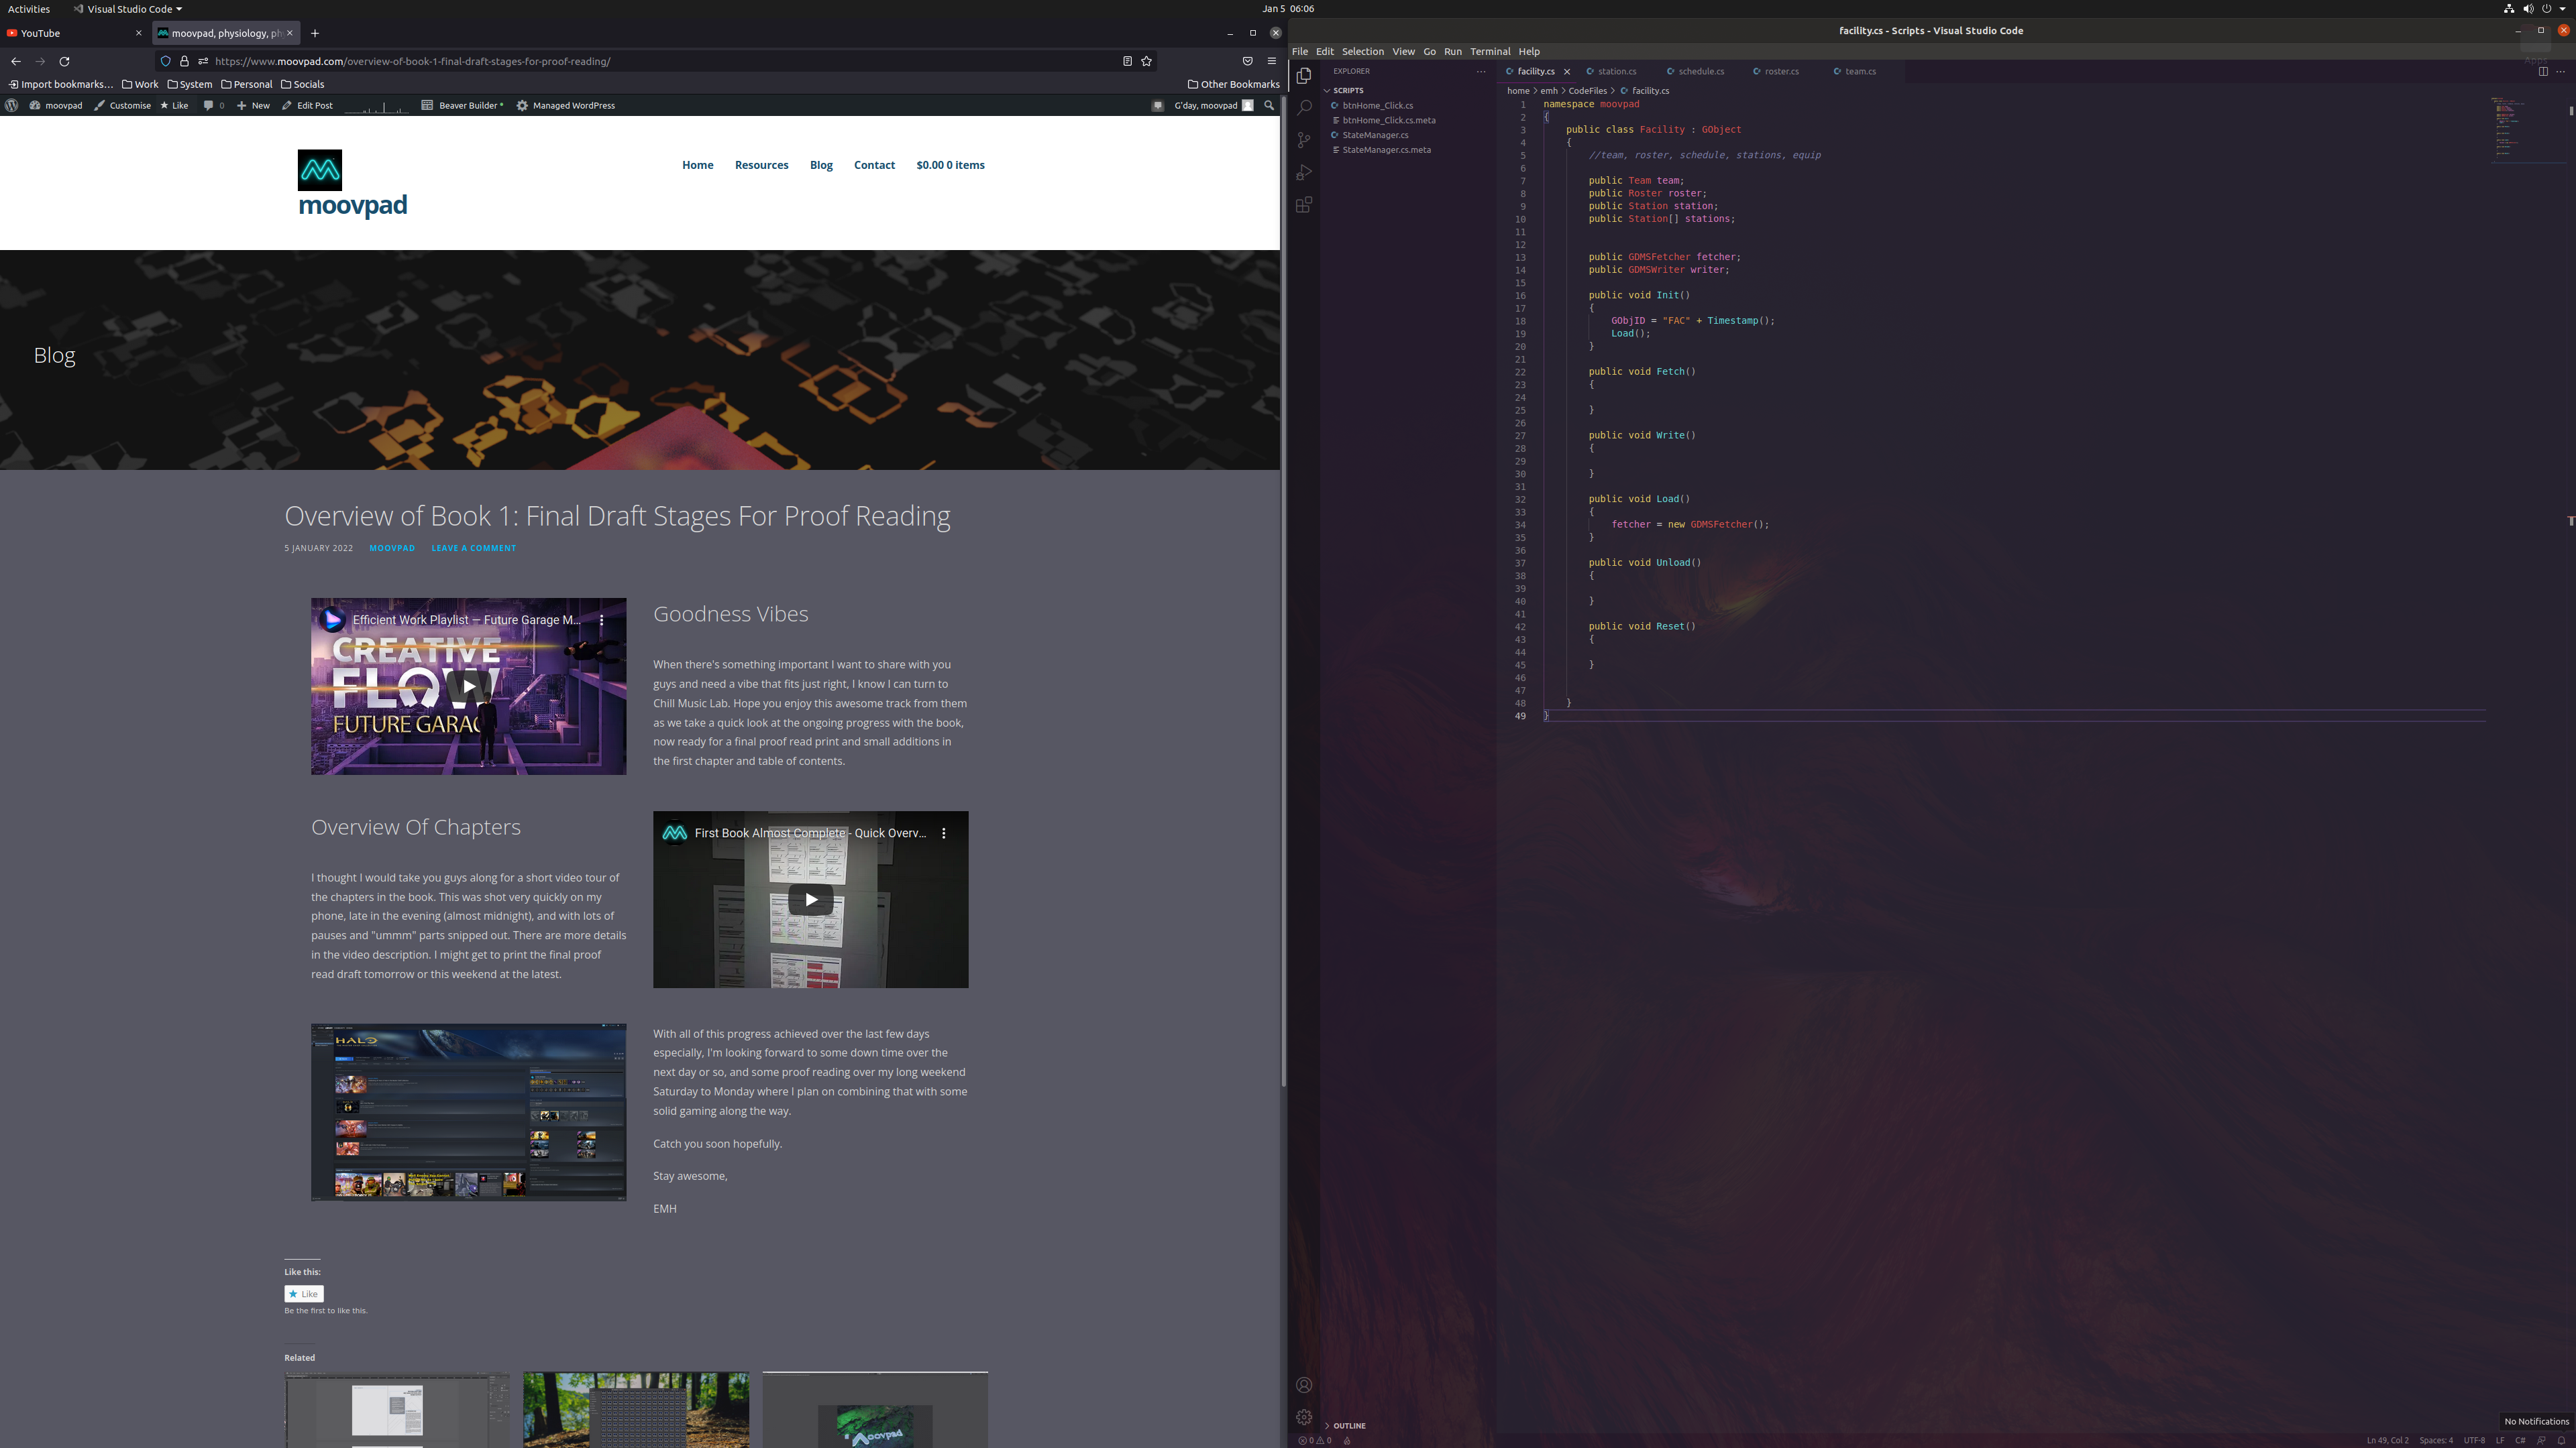
Task: Open the Explorer more actions ellipsis
Action: click(1481, 71)
